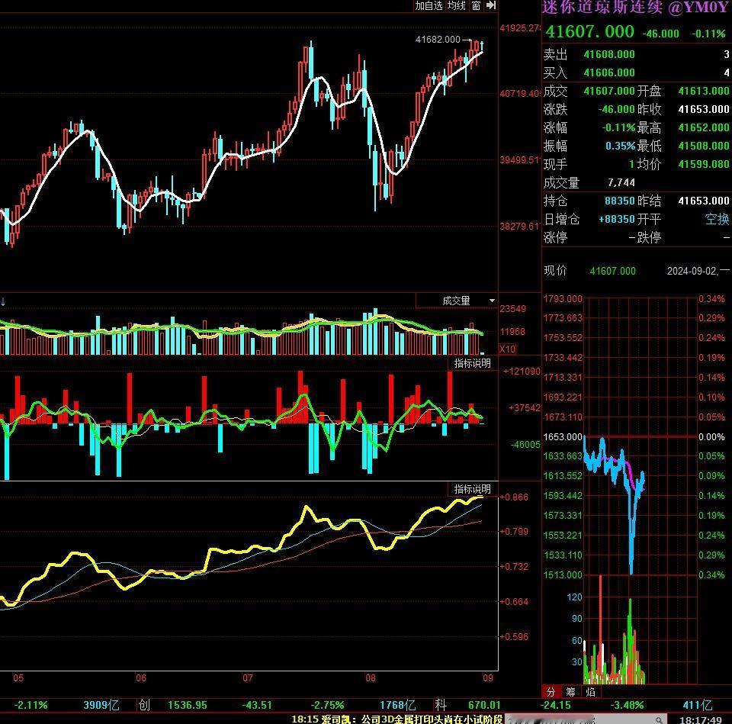This screenshot has width=732, height=724.
Task: Open 指标说明 for the red-green bar indicator
Action: pos(472,363)
